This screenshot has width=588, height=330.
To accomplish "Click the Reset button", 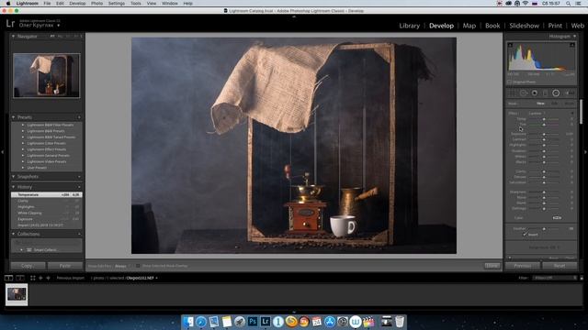I will [560, 266].
